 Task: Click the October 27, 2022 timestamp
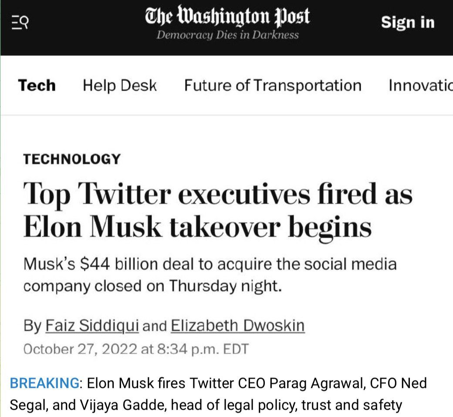click(x=135, y=349)
